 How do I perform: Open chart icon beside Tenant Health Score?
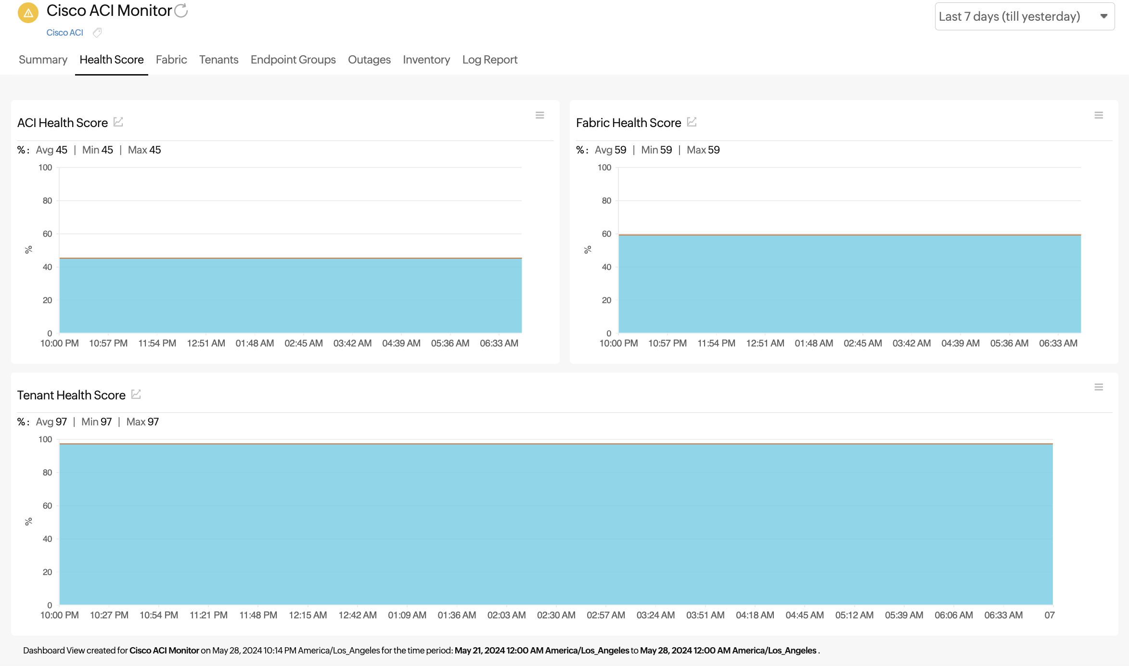(x=136, y=395)
